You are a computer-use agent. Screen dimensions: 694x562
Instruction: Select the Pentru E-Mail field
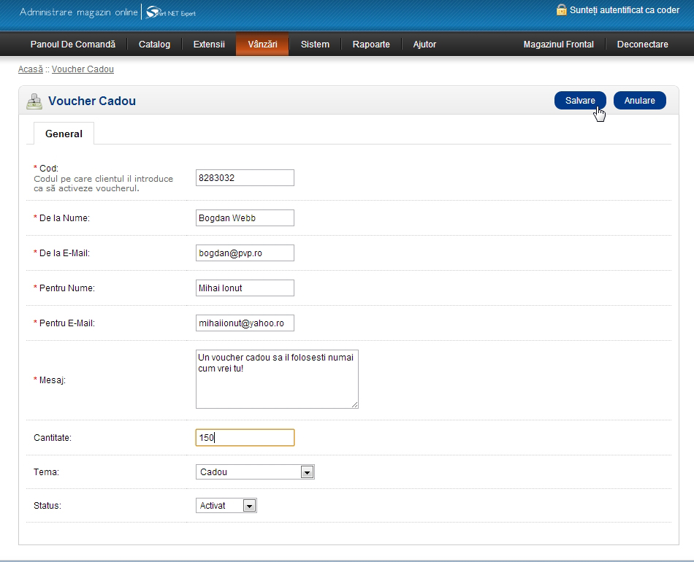[x=245, y=323]
